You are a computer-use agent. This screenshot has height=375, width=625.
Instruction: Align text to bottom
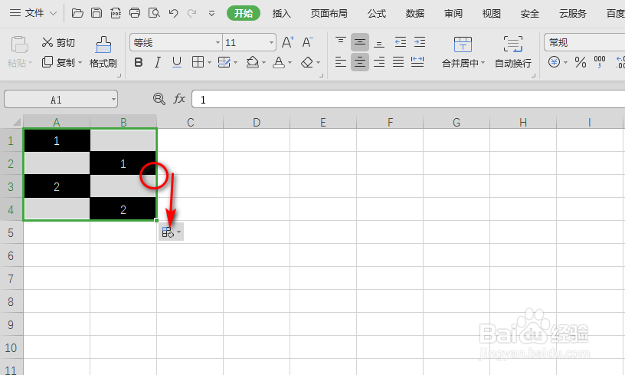pos(379,42)
